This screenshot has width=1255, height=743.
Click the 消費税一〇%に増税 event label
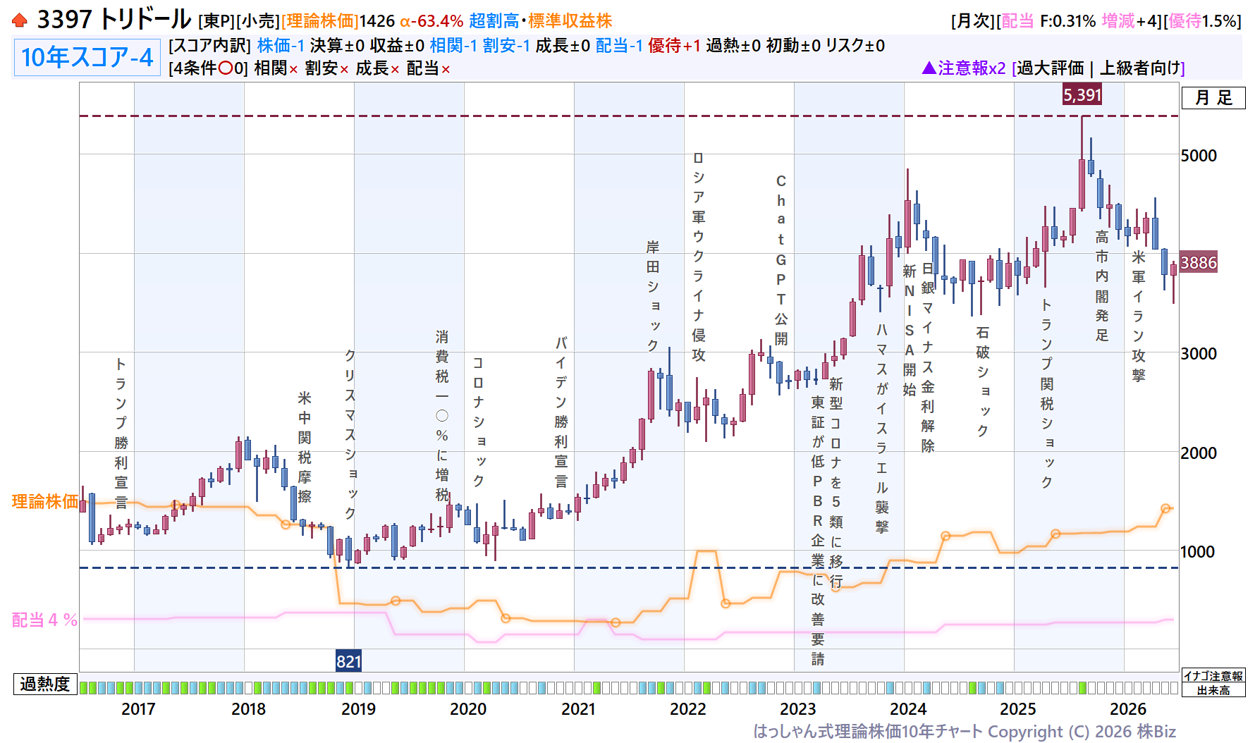[442, 416]
